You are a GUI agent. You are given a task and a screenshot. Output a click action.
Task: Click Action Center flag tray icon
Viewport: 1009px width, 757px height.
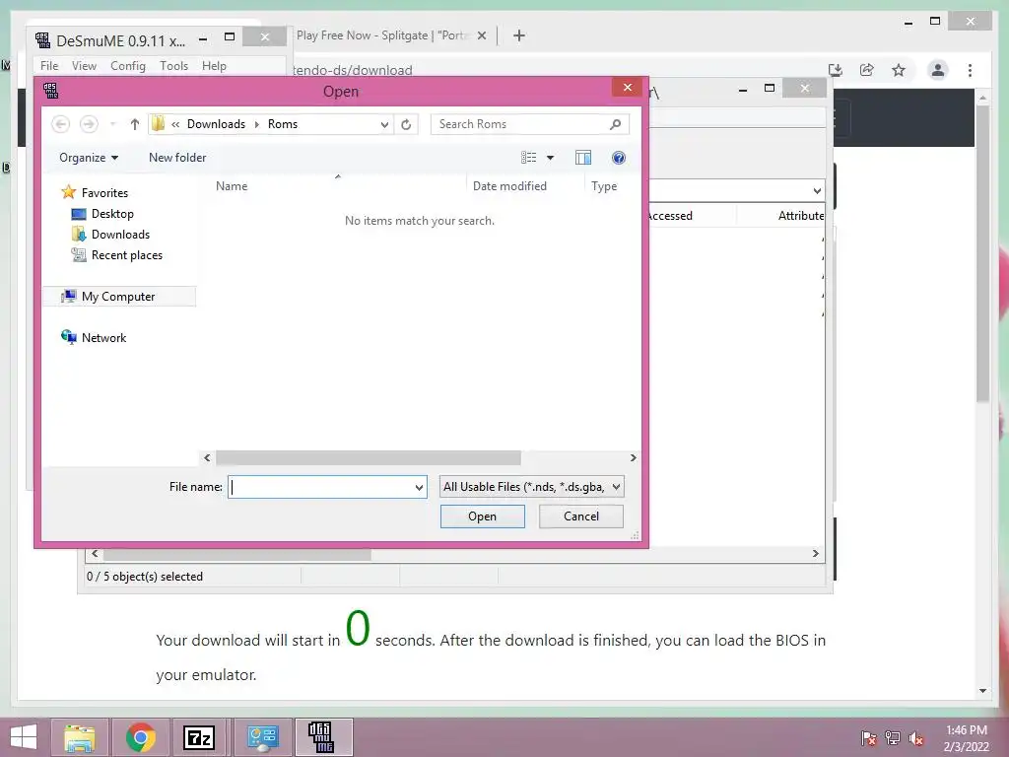coord(868,737)
